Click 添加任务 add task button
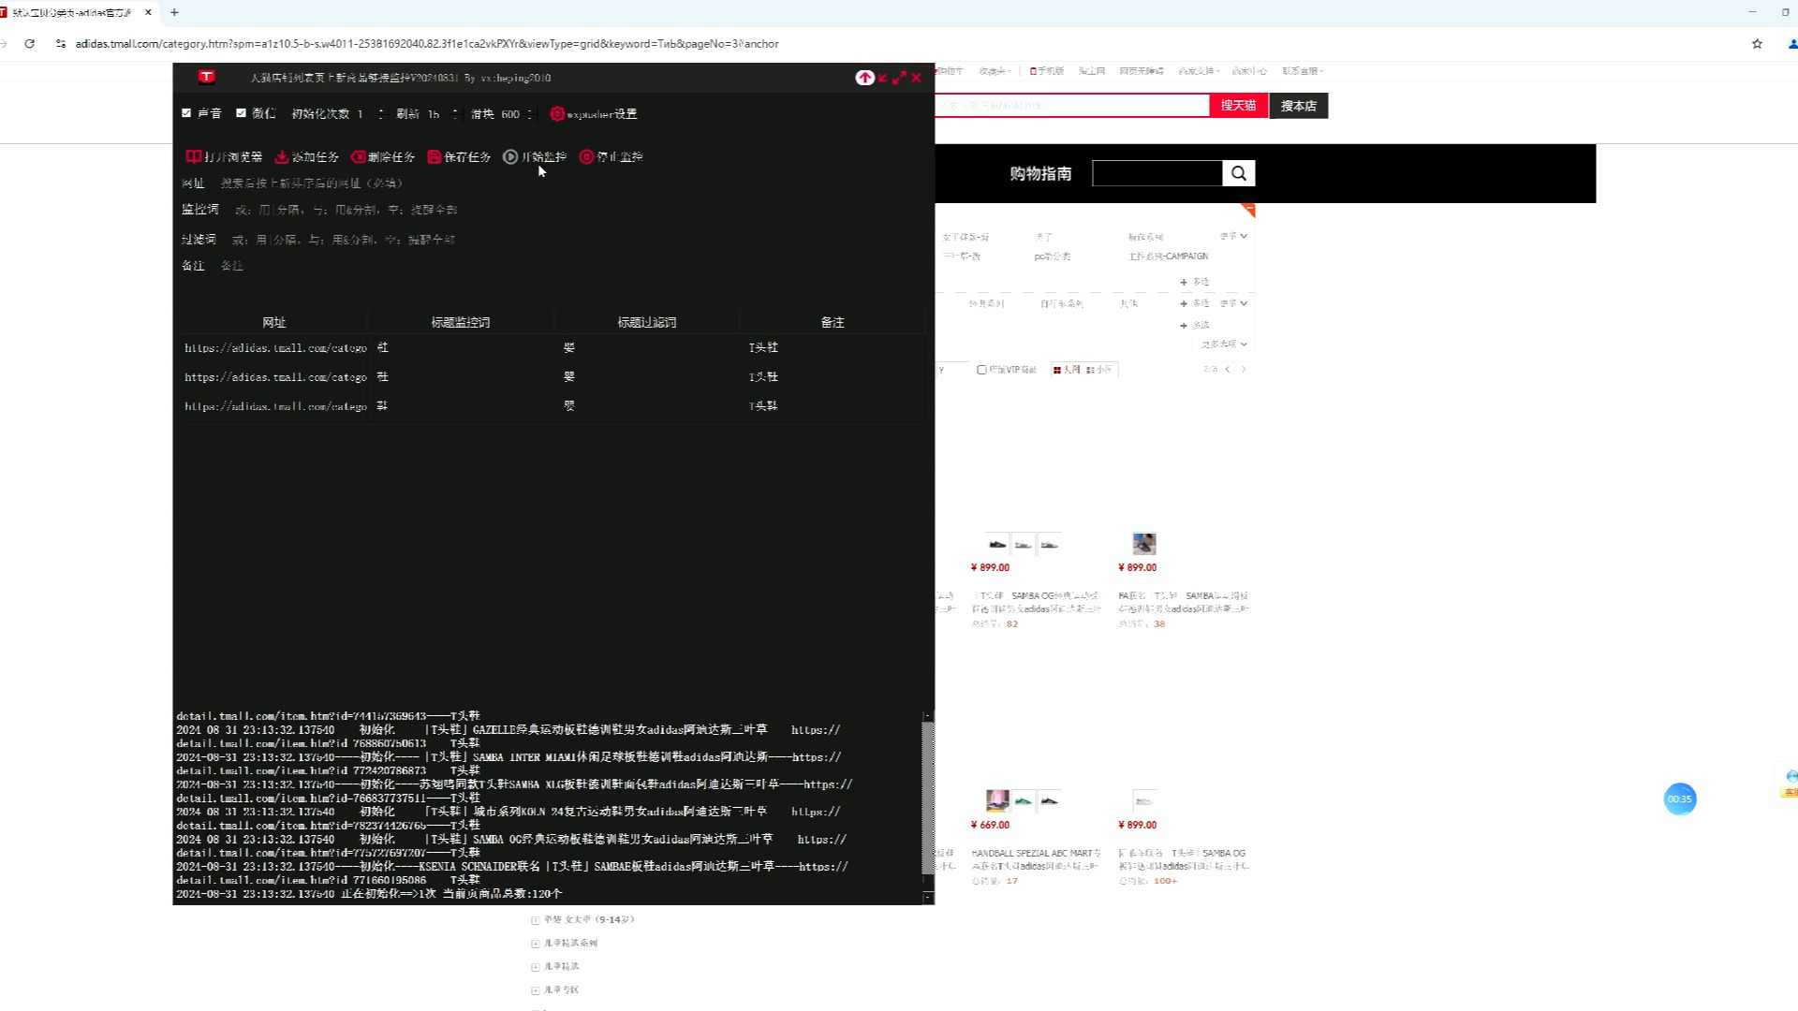This screenshot has width=1798, height=1011. (x=307, y=157)
